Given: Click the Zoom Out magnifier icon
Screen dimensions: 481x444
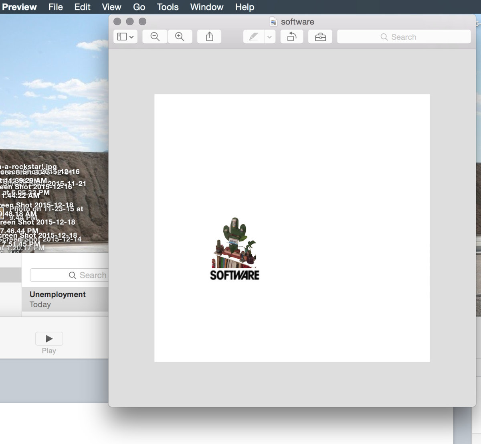Looking at the screenshot, I should click(155, 37).
